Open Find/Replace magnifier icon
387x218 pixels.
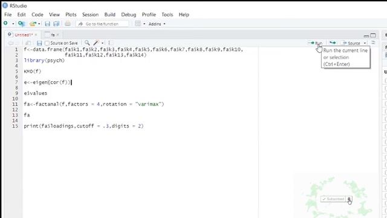click(87, 43)
